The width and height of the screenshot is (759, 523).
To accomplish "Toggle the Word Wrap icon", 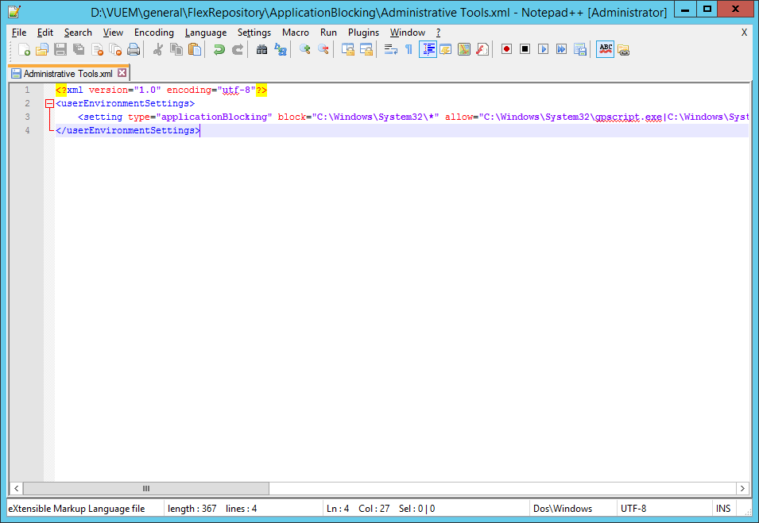I will 391,49.
